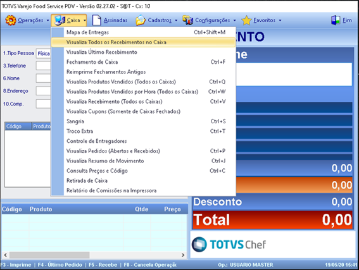This screenshot has height=270, width=359.
Task: Open Relatório de Comissões na Impressora
Action: click(x=144, y=190)
